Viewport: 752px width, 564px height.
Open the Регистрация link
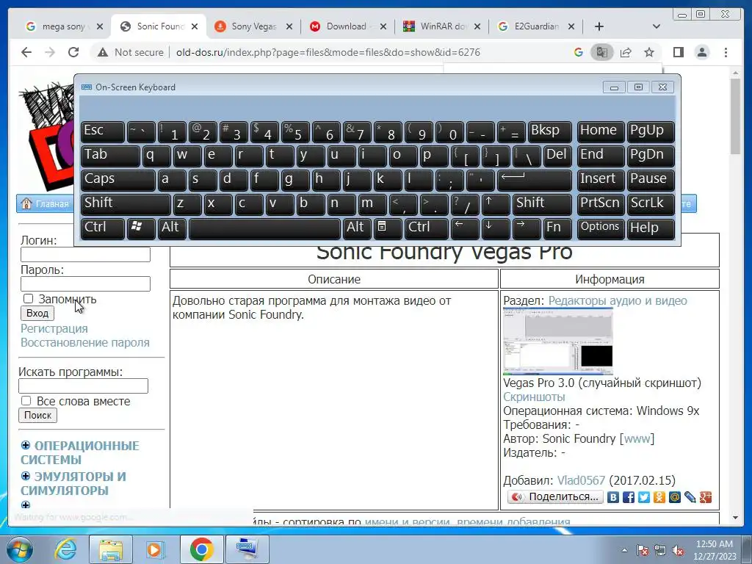[x=54, y=328]
